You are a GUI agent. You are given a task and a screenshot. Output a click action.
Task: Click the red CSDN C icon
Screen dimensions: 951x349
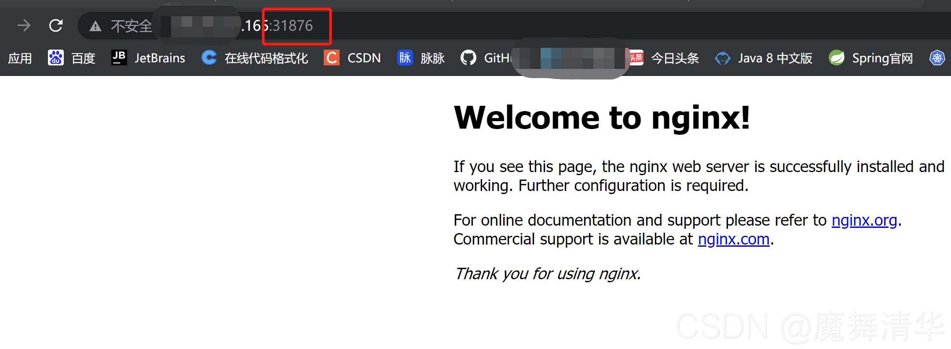[332, 58]
